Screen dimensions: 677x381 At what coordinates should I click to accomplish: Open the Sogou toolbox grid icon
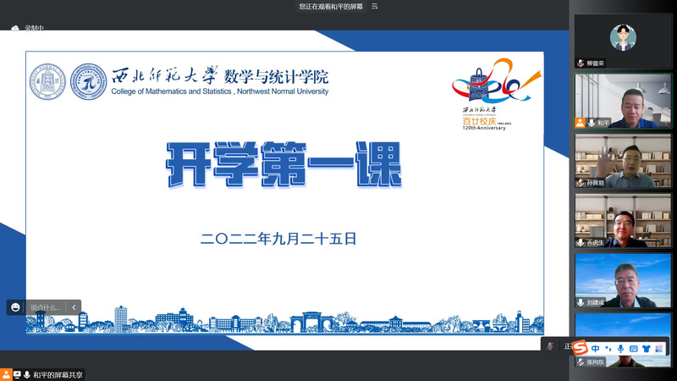coord(660,348)
